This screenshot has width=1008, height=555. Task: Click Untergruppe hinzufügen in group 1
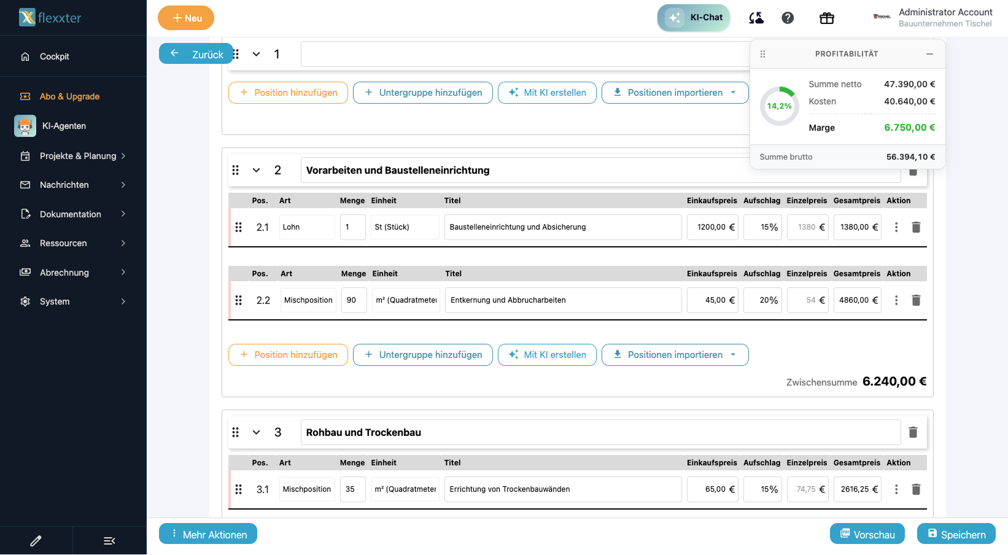coord(423,93)
